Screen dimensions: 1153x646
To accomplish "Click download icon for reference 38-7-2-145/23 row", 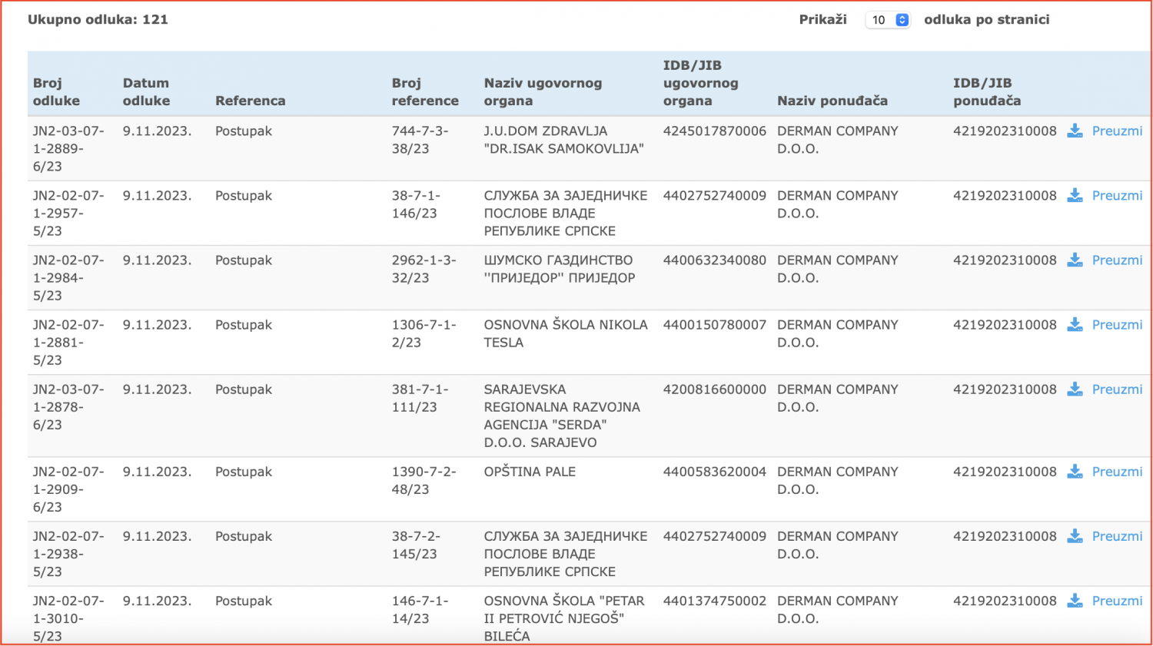I will tap(1075, 536).
